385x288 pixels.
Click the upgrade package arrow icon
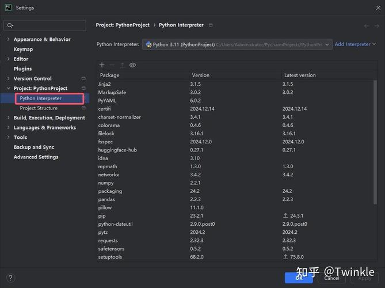point(122,65)
